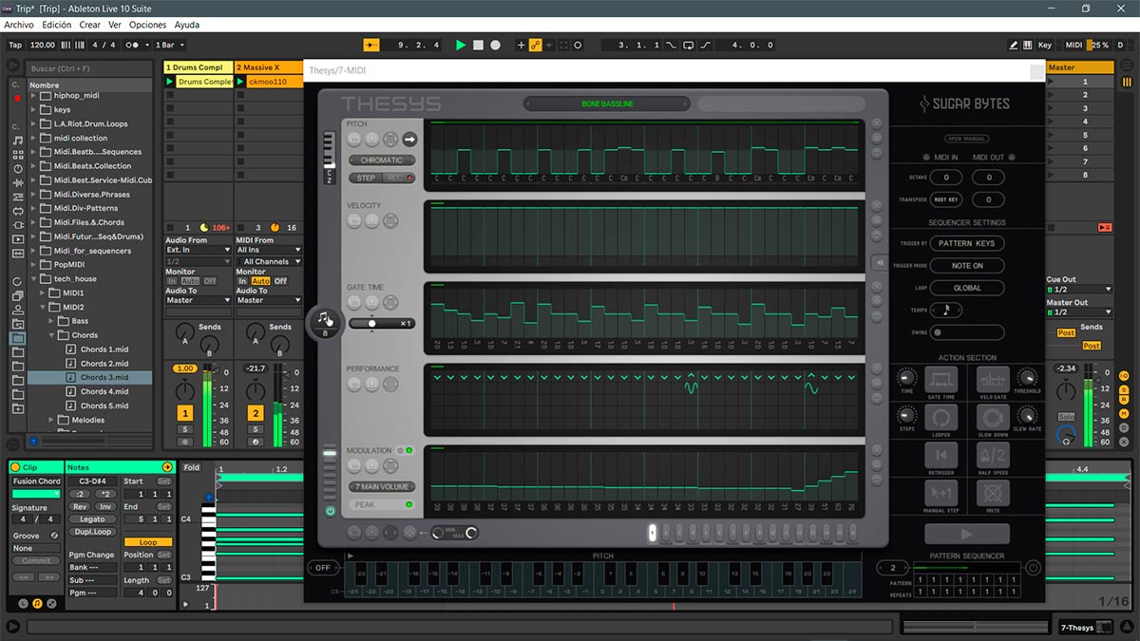Start playback with the Play button
This screenshot has width=1140, height=641.
click(461, 45)
